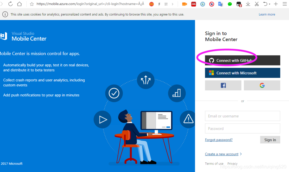This screenshot has height=172, width=289.
Task: Reload the page with the refresh icon
Action: pos(10,4)
